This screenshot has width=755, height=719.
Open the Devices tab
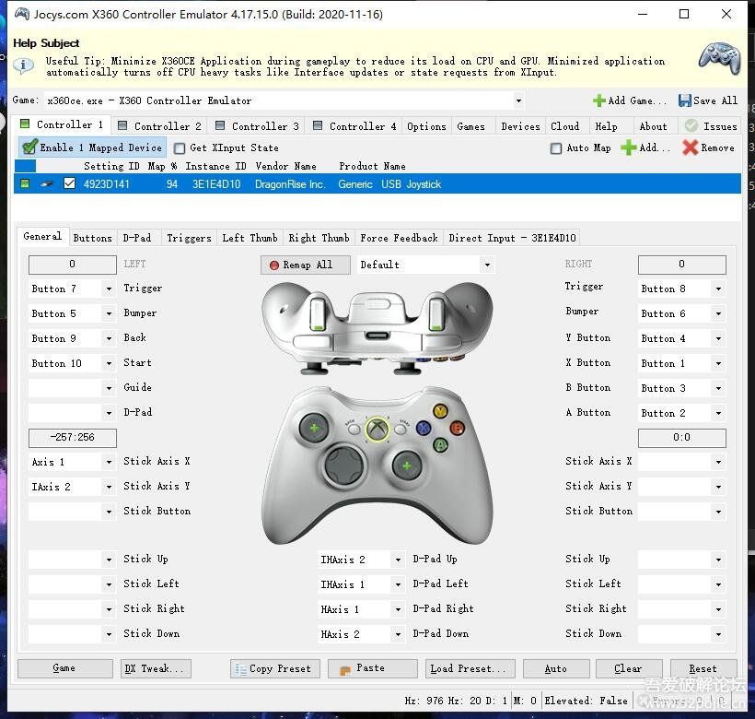pyautogui.click(x=520, y=126)
